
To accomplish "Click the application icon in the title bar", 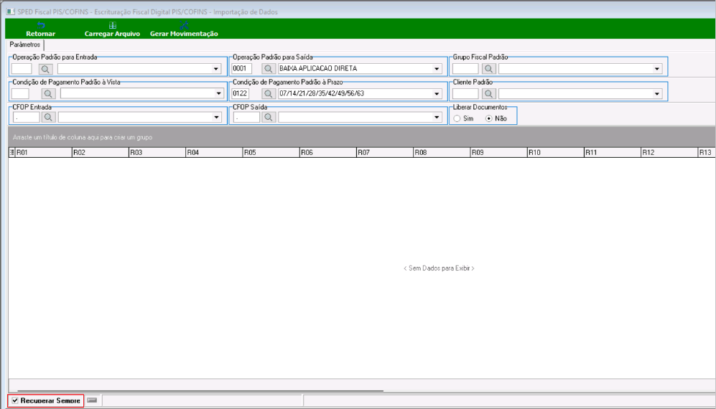I will point(9,12).
